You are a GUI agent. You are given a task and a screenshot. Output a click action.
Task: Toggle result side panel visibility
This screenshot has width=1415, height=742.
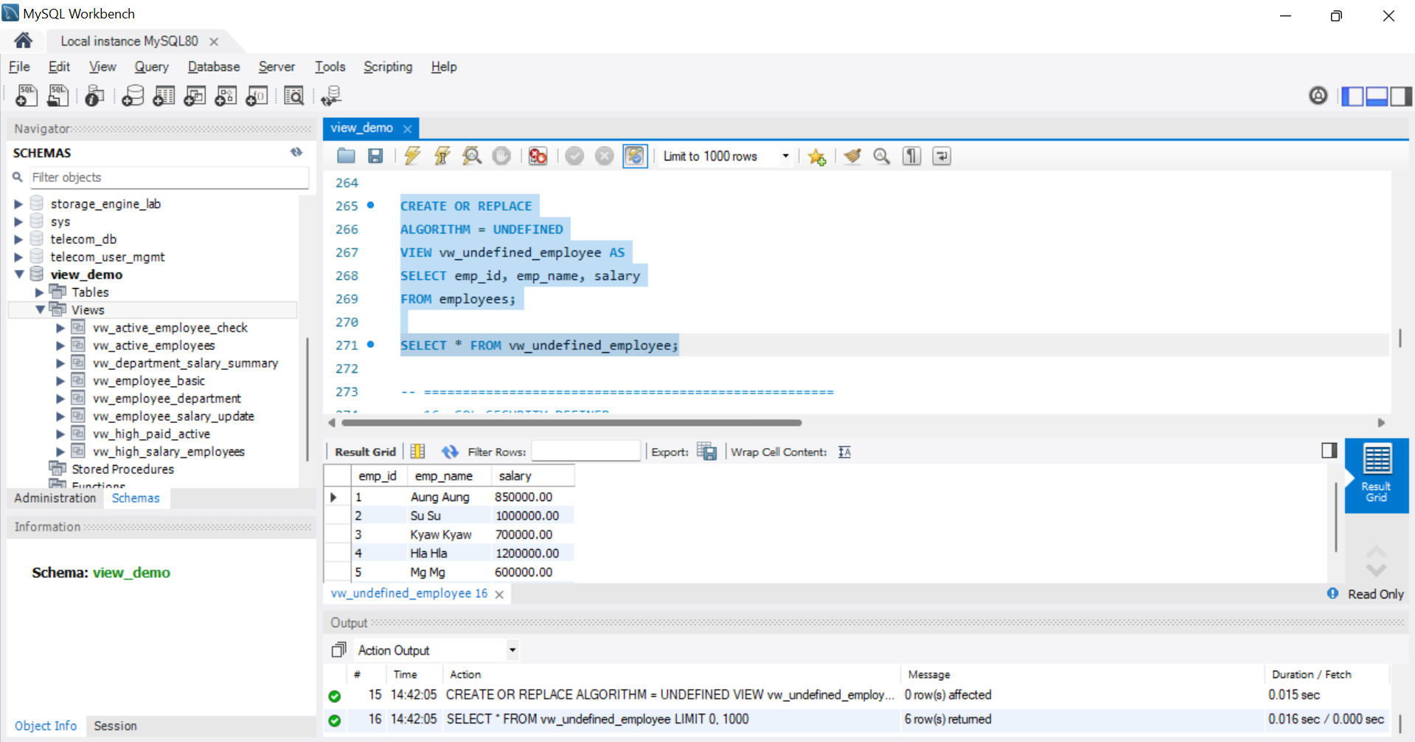click(1329, 450)
